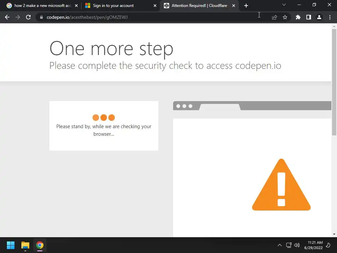Click the 'Please stand by' message
Image resolution: width=337 pixels, height=253 pixels.
coord(104,130)
